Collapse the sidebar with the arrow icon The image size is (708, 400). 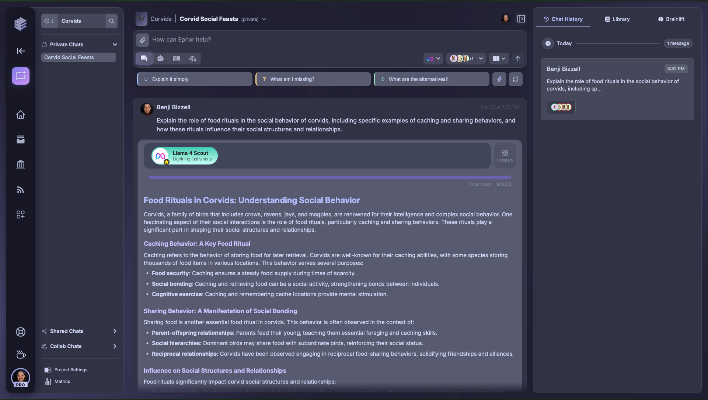click(21, 51)
